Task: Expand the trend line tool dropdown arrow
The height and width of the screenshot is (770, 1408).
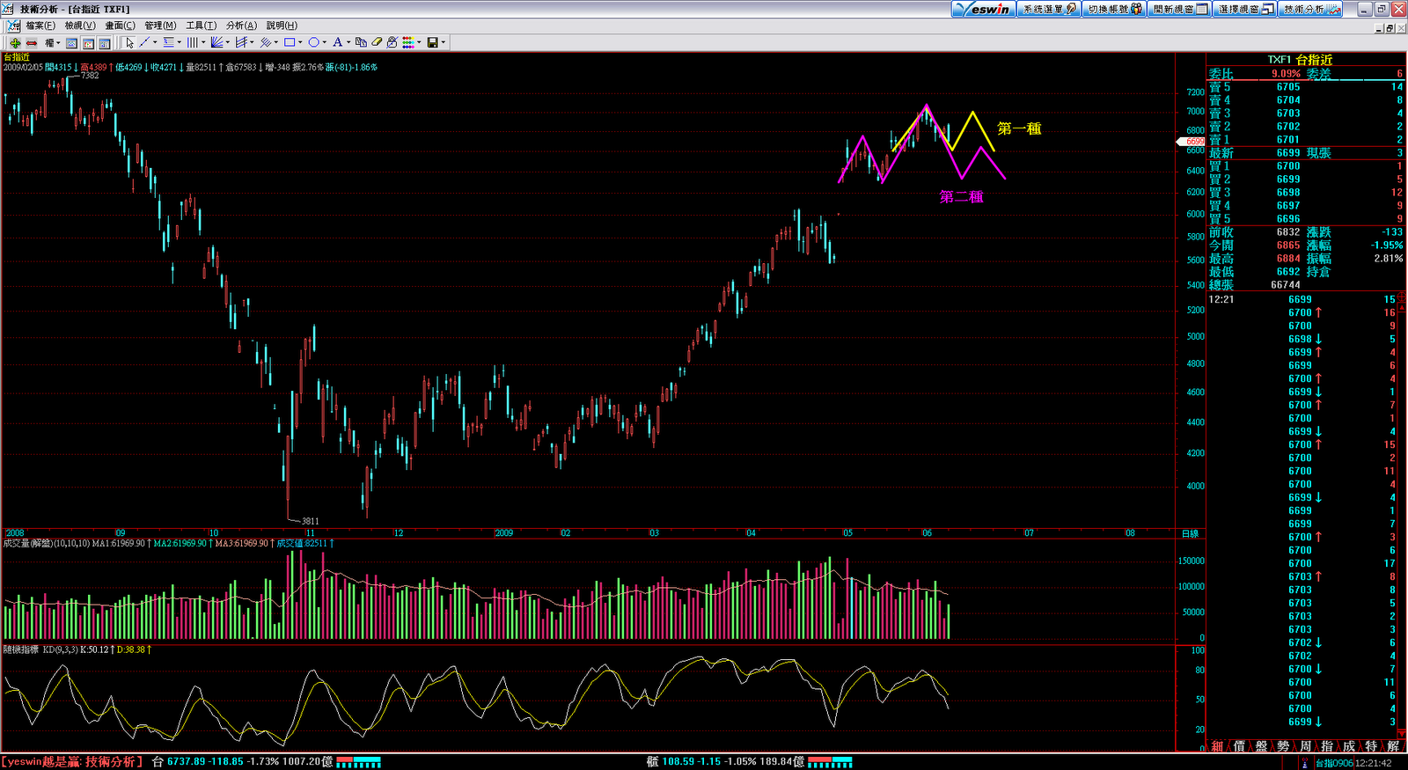Action: click(x=155, y=42)
